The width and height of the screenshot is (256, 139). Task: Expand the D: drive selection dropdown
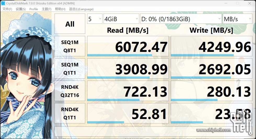point(181,19)
